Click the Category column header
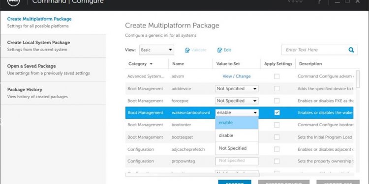 [x=137, y=64]
